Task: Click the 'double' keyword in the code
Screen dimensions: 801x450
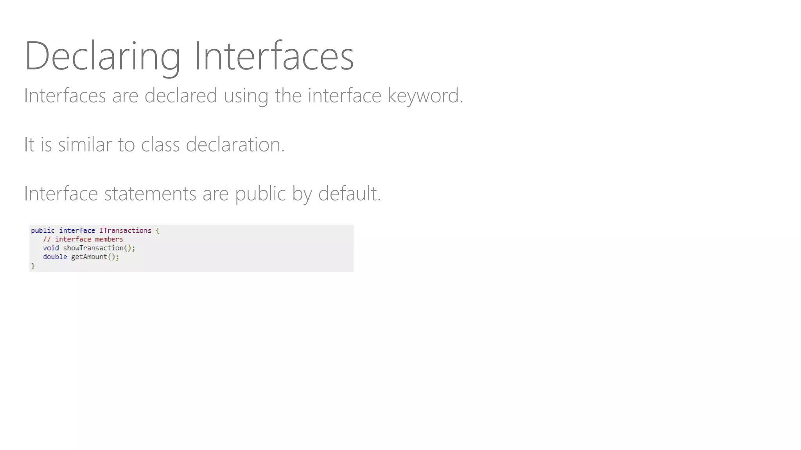Action: 55,257
